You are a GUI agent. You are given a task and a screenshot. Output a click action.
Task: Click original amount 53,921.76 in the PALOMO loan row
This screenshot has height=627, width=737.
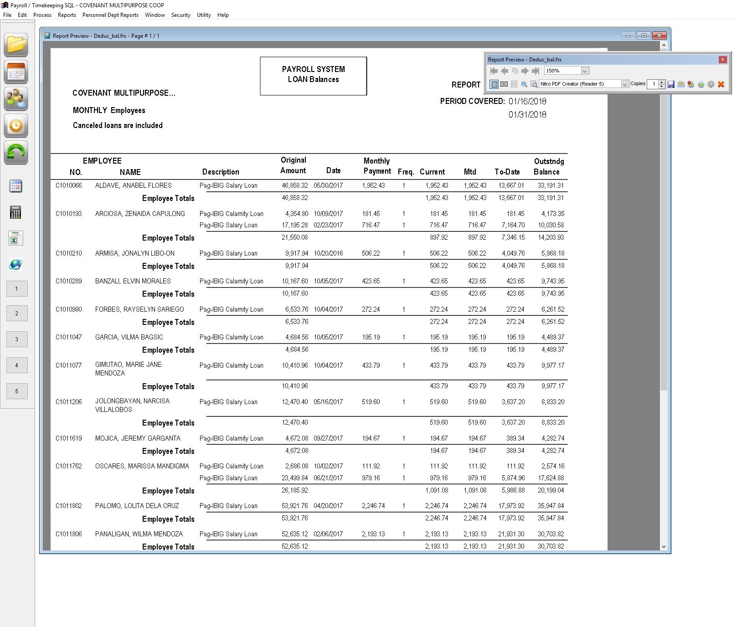295,506
